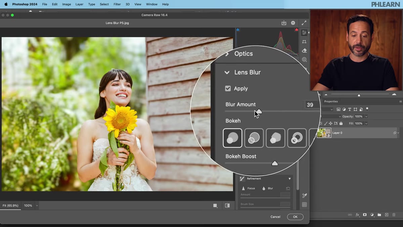Click the Cancel button
The height and width of the screenshot is (227, 403).
point(275,217)
